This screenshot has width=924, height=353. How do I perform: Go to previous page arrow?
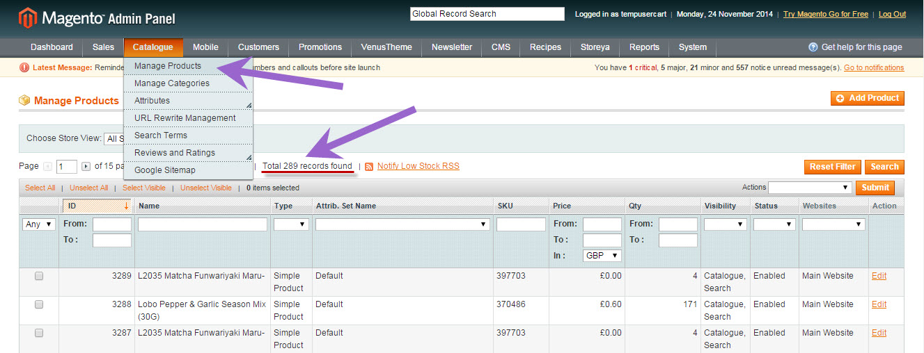click(48, 167)
